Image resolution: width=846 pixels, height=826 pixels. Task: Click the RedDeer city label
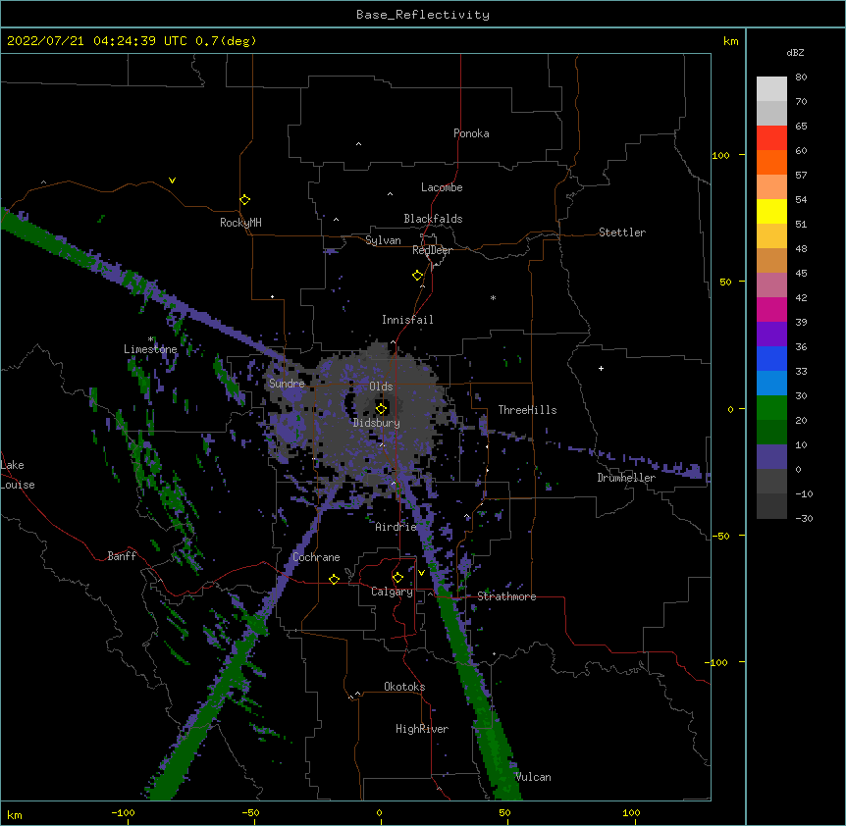[x=432, y=250]
